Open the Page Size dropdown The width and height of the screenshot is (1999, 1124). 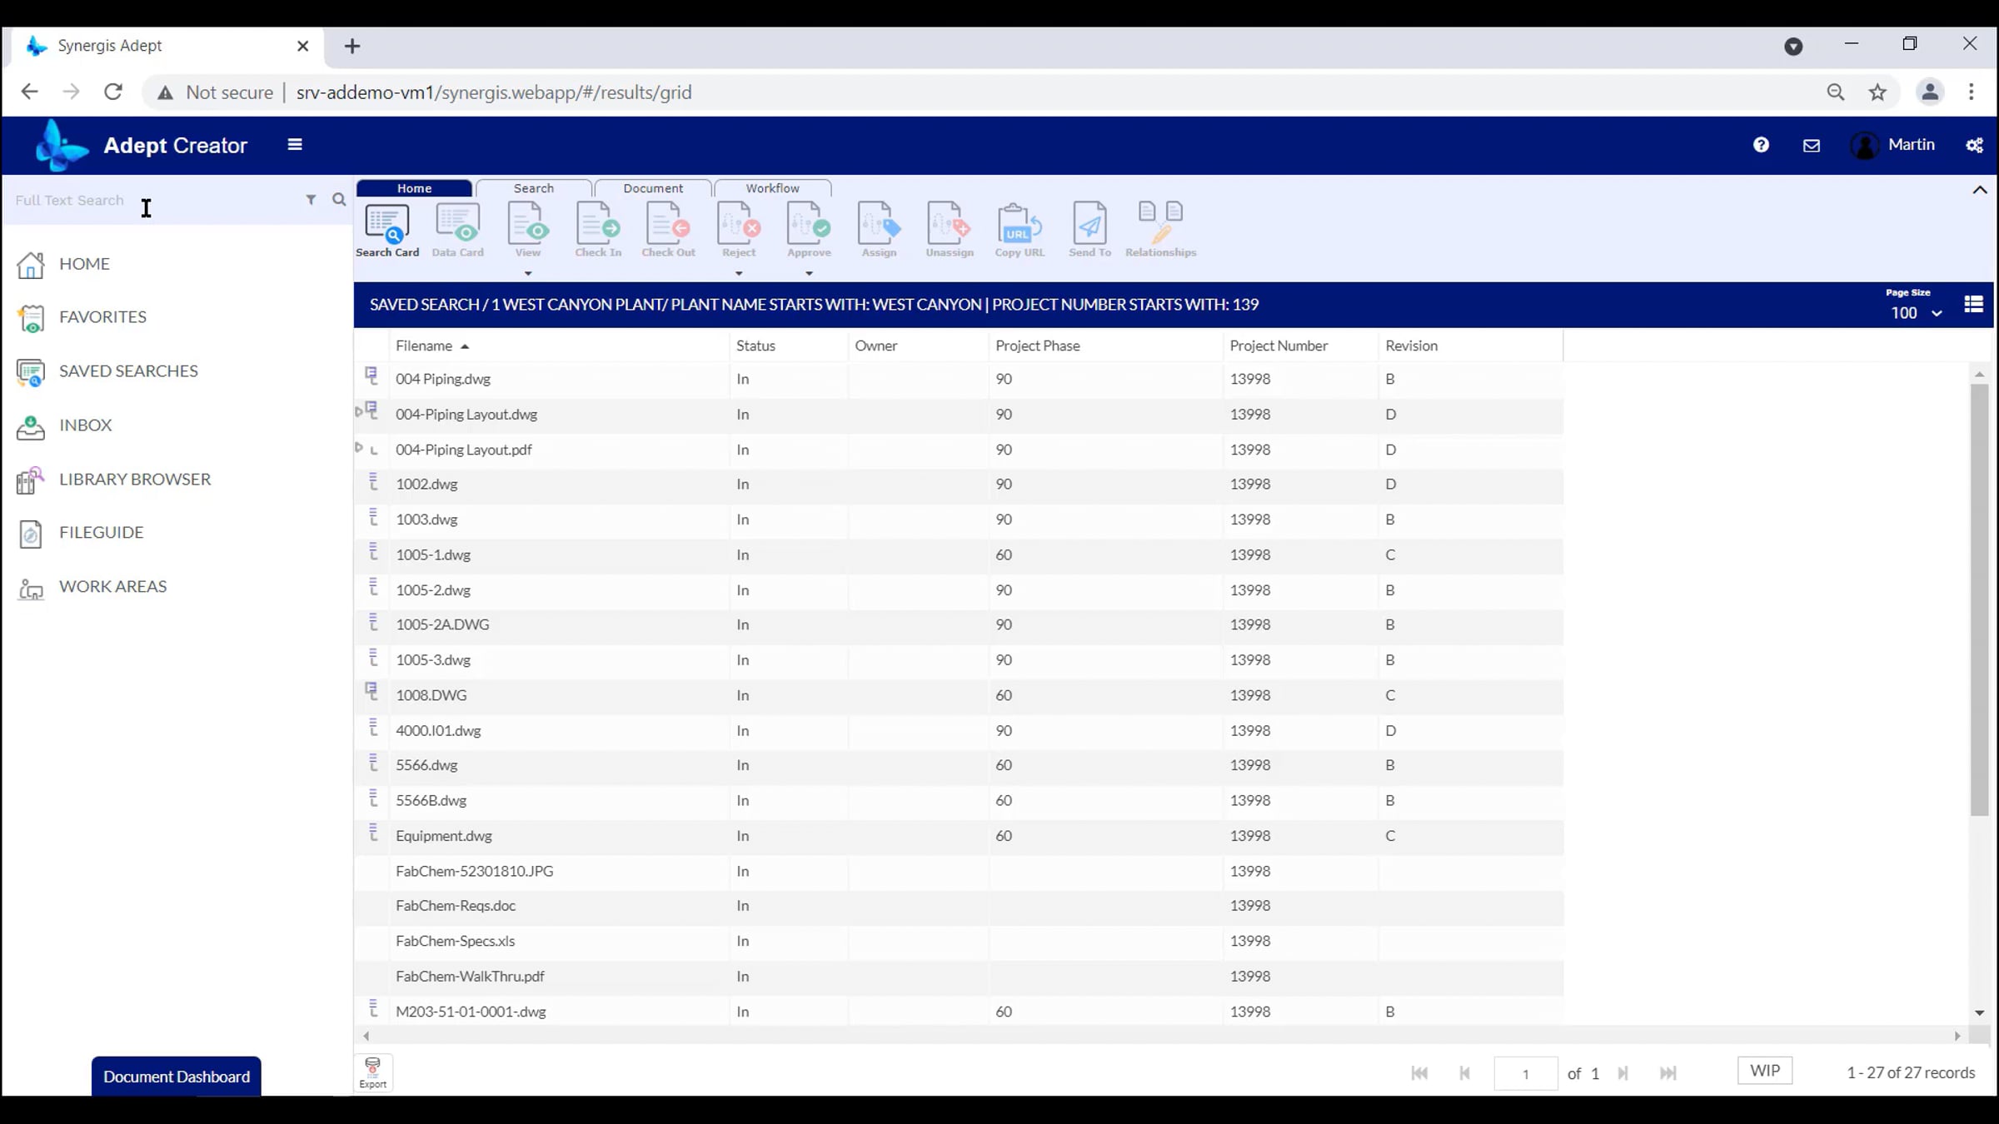1916,313
